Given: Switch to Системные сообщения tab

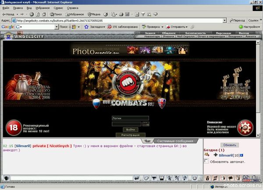Looking at the screenshot, I should tap(175, 141).
